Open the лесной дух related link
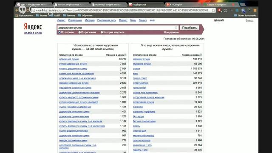Screen dimensions: 272x153 (140, 131)
